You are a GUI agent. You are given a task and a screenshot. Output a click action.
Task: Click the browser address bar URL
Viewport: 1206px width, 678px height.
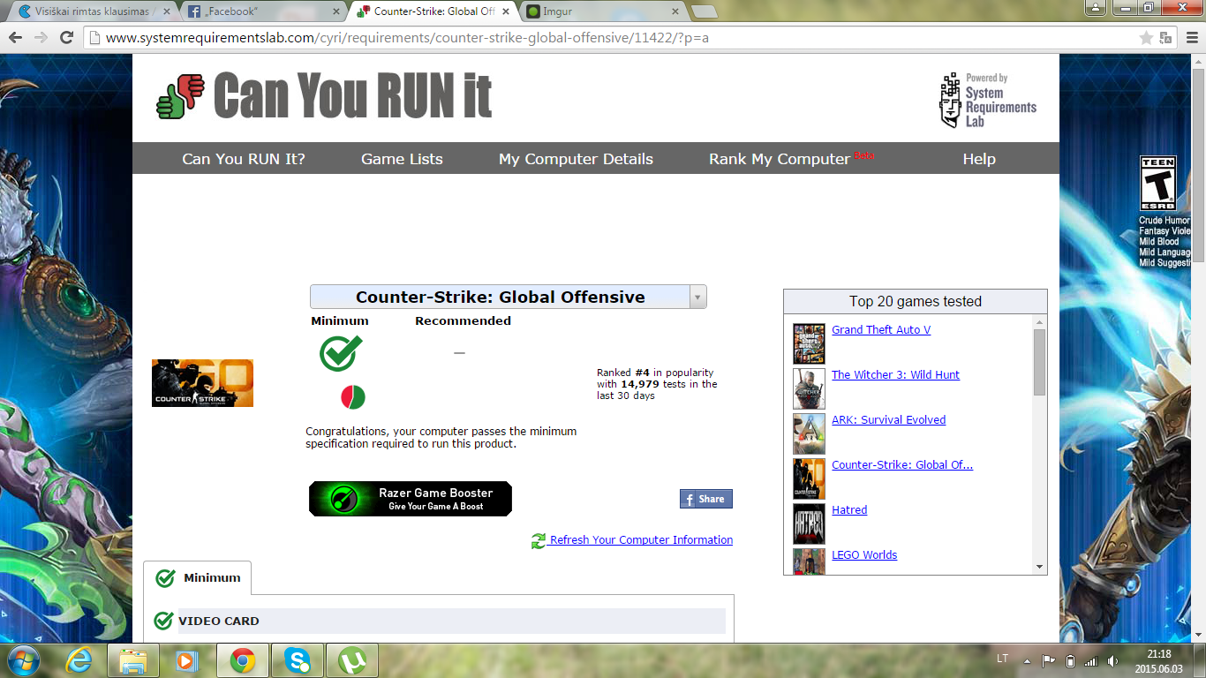point(406,38)
